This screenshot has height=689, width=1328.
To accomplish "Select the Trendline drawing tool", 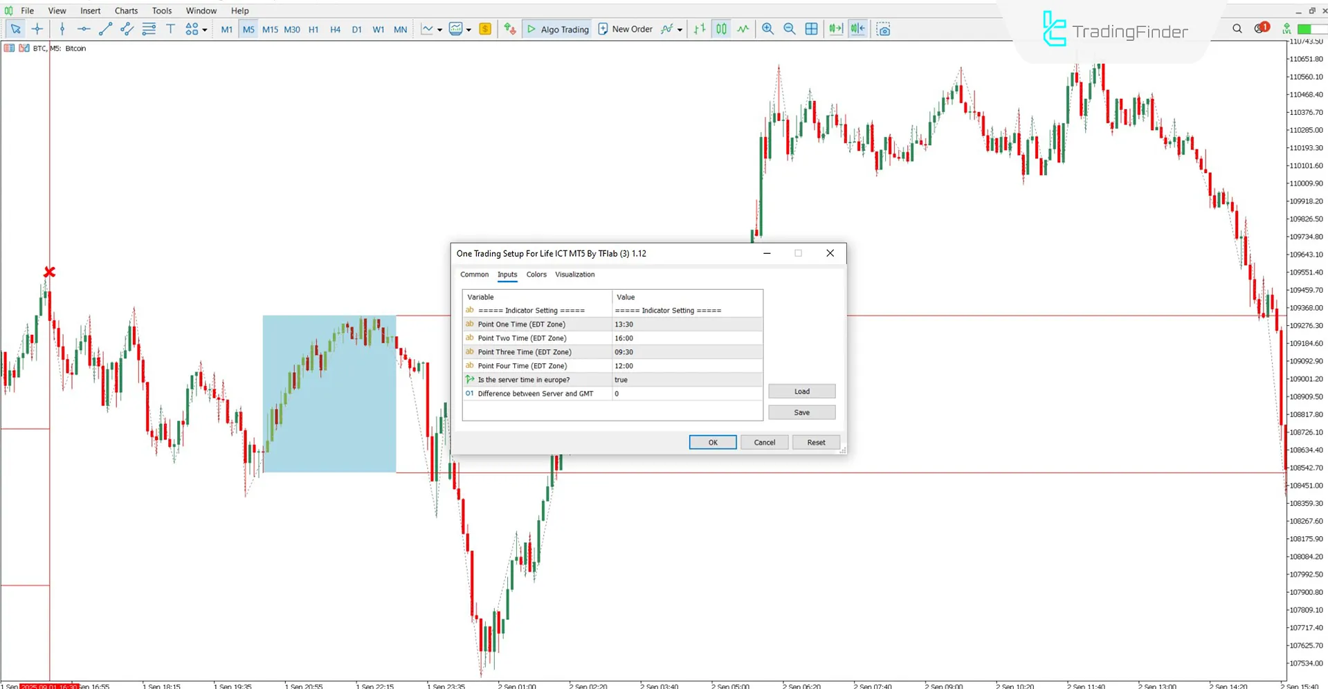I will click(105, 28).
